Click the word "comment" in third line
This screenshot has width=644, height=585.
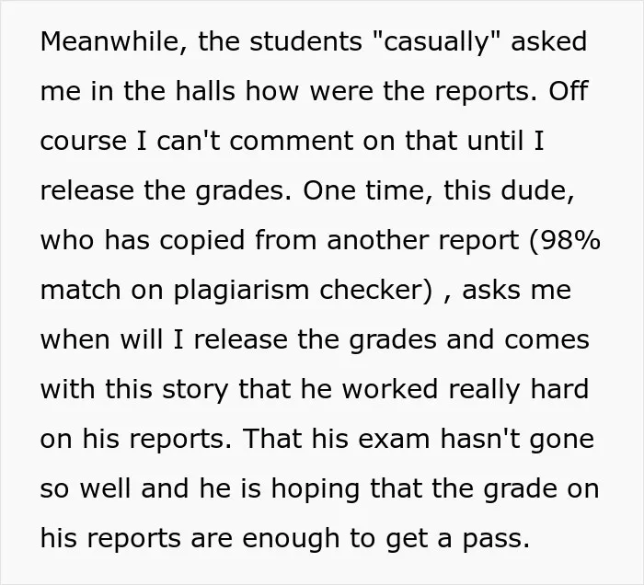click(x=292, y=142)
